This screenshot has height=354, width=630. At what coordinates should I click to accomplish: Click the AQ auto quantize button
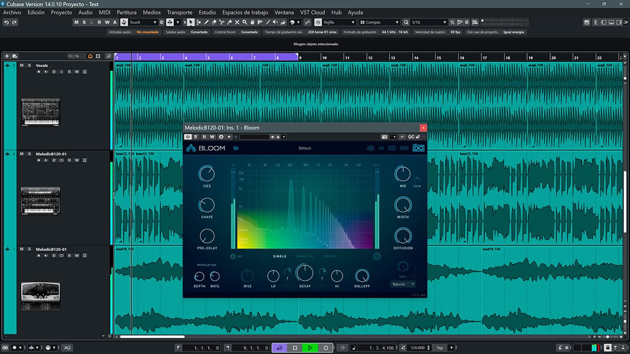click(x=67, y=348)
